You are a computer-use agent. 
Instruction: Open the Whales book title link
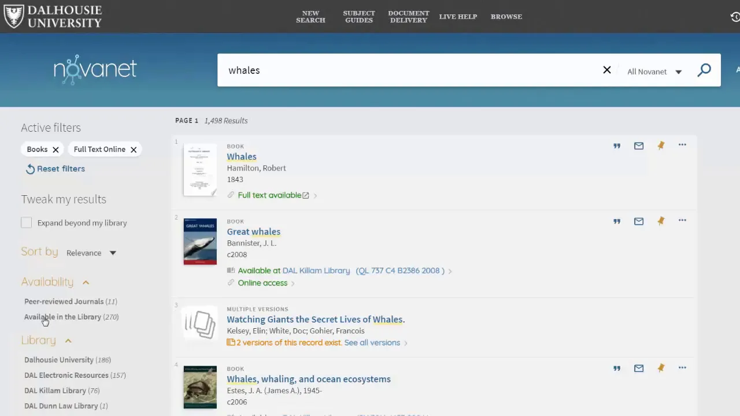tap(242, 157)
